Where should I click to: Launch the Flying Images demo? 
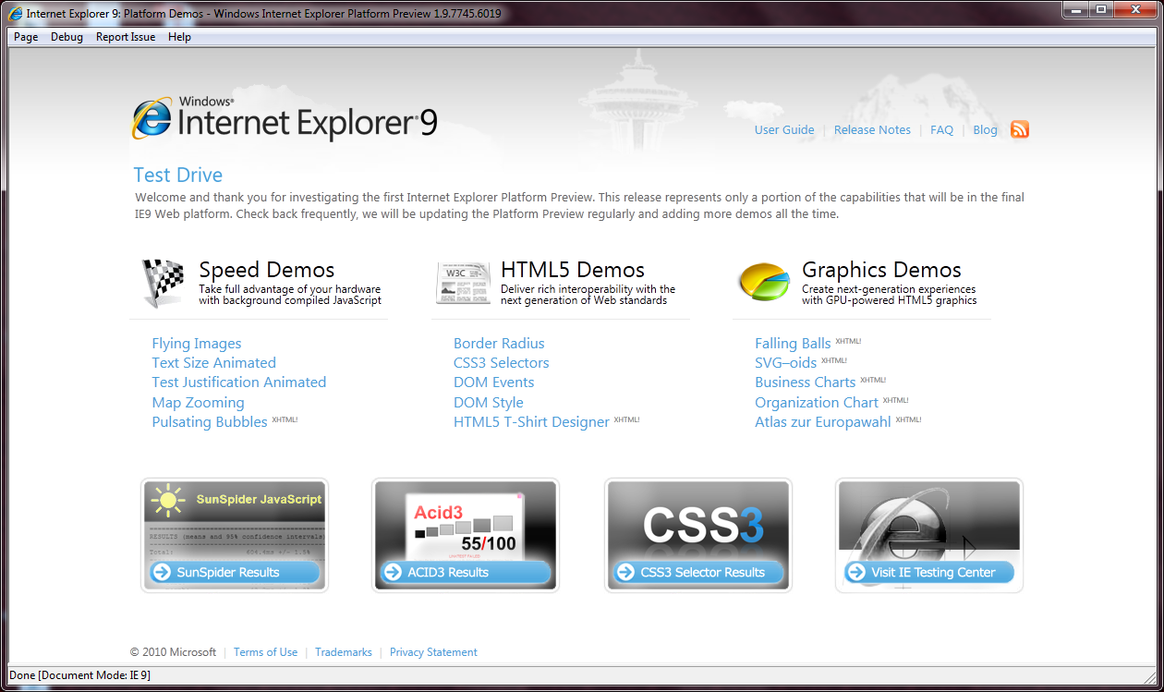pyautogui.click(x=197, y=344)
